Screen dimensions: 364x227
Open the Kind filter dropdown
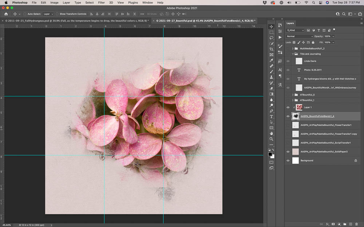(x=295, y=31)
